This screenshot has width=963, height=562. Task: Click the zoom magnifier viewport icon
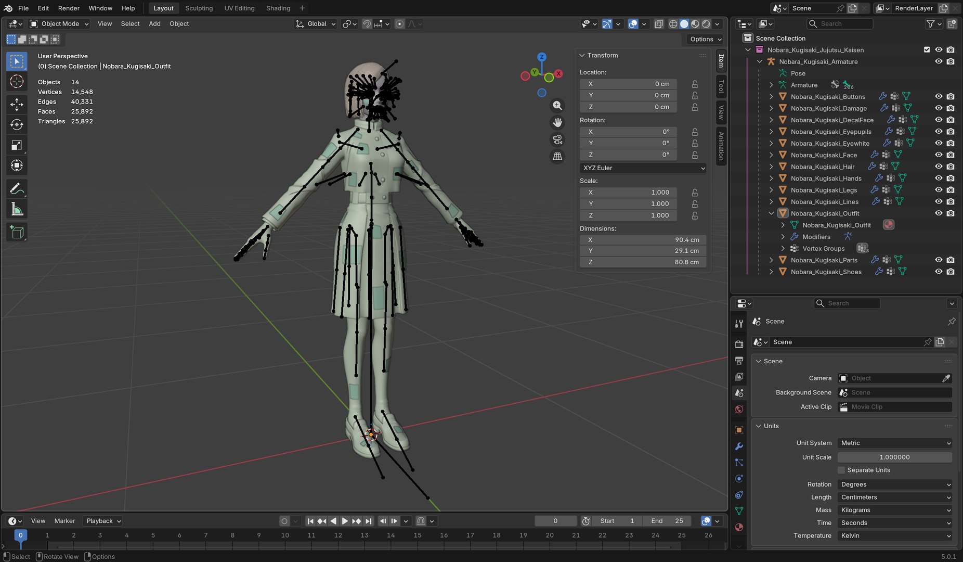[x=557, y=106]
